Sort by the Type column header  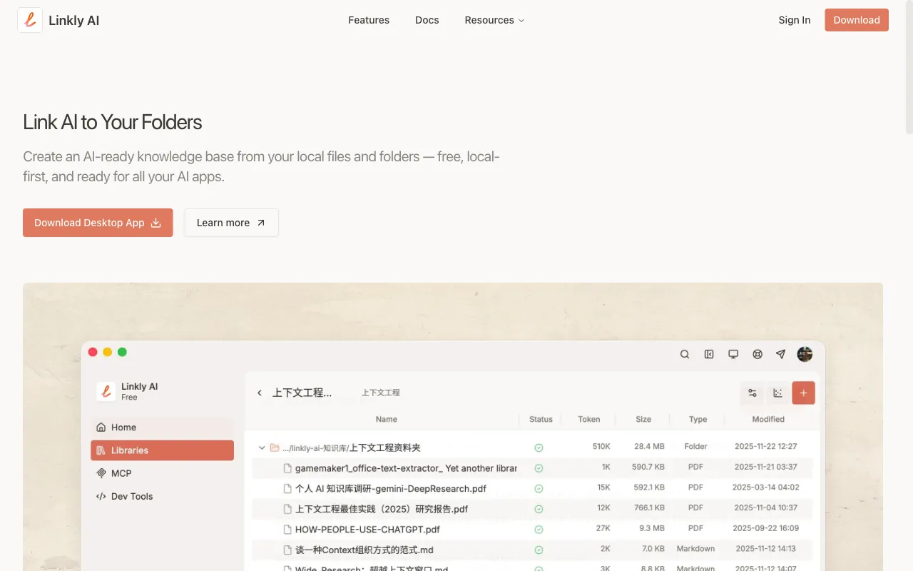point(698,419)
